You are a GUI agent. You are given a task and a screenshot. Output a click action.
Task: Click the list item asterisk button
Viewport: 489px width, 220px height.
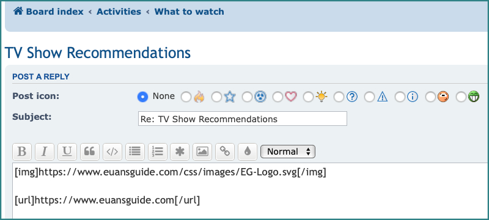[180, 152]
